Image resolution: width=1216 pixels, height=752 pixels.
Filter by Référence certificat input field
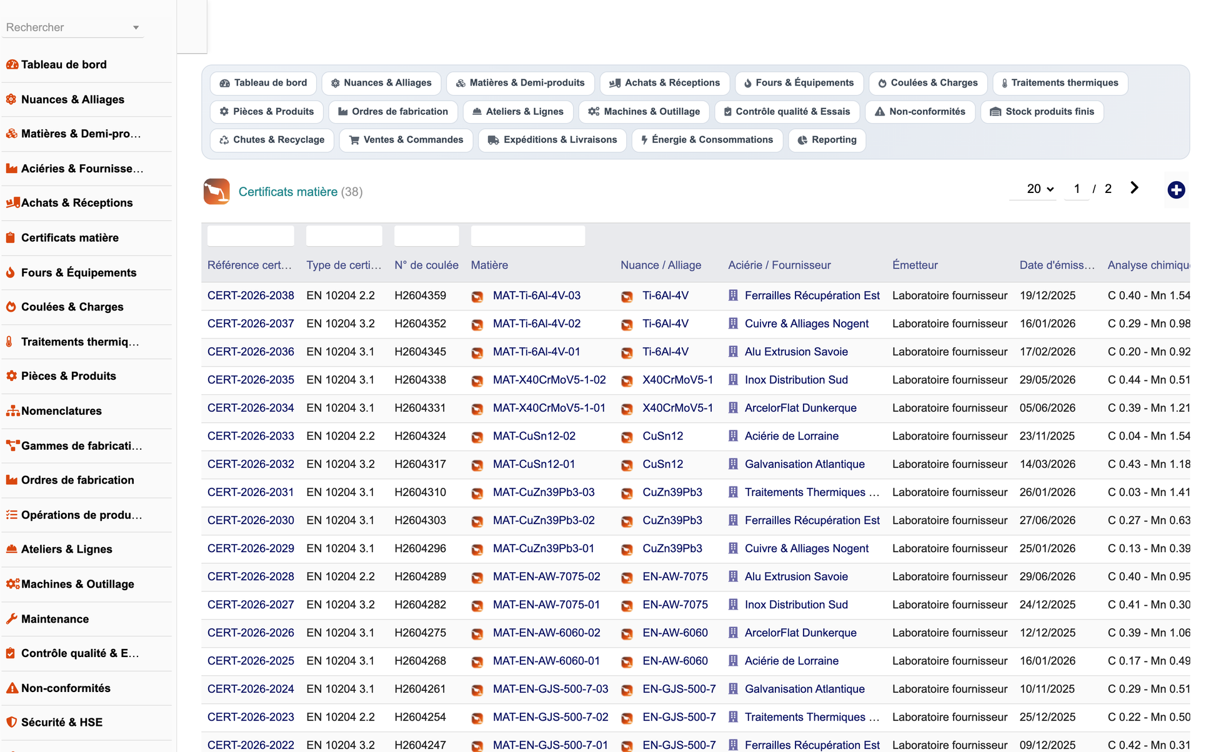point(251,236)
